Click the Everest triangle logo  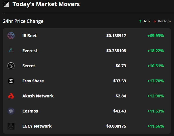click(11, 51)
